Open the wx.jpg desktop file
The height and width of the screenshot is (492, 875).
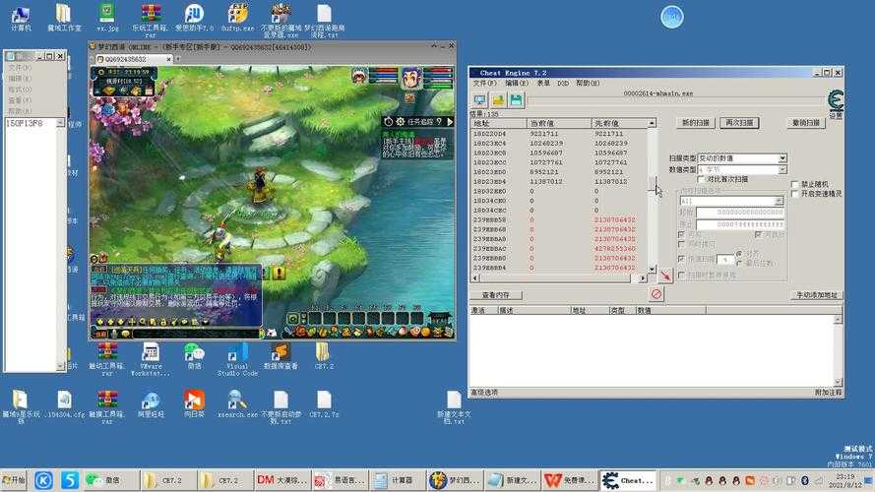click(107, 18)
